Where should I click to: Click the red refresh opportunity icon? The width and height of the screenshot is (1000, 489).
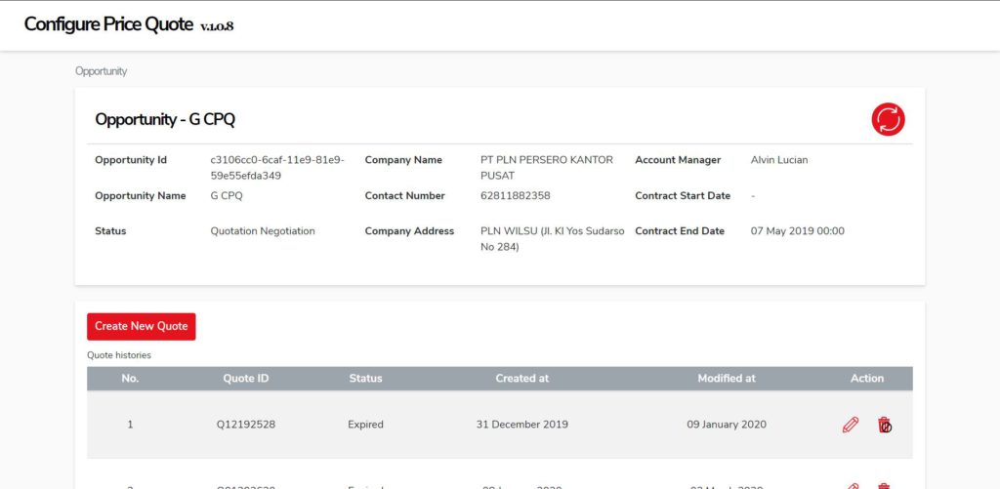888,119
